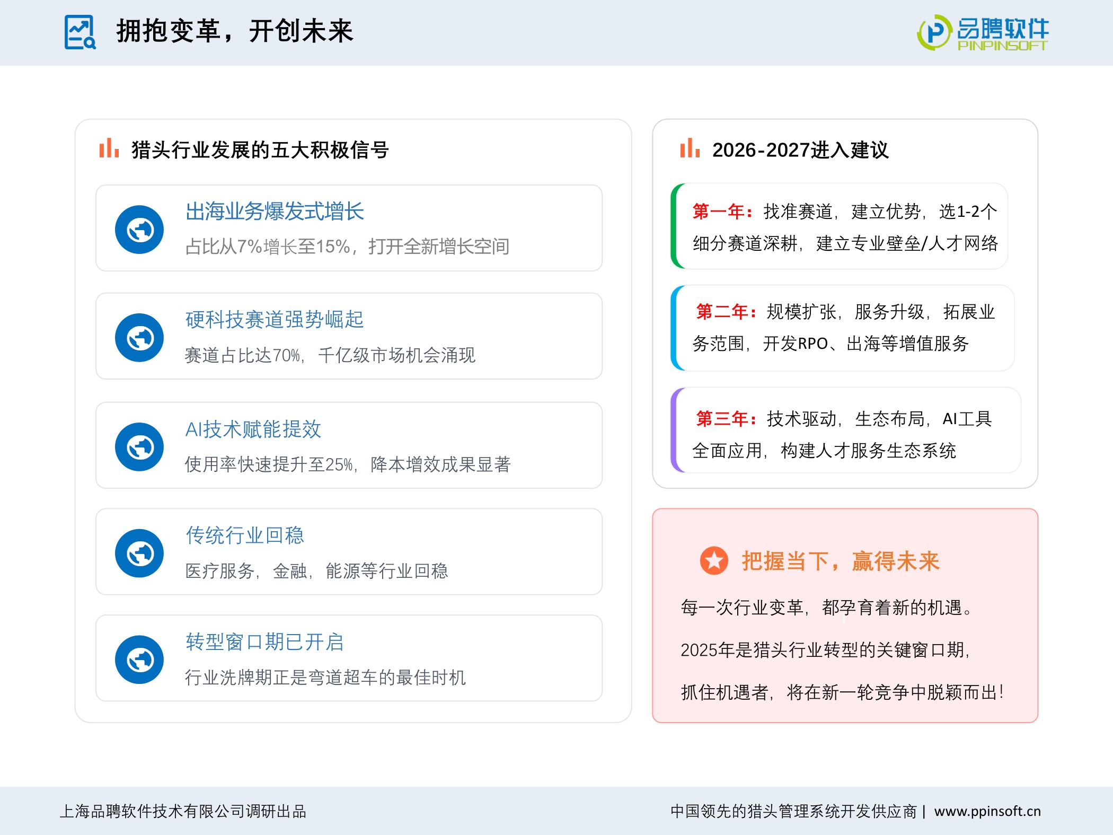Click the red 第一年 label
The image size is (1113, 835).
(x=723, y=212)
